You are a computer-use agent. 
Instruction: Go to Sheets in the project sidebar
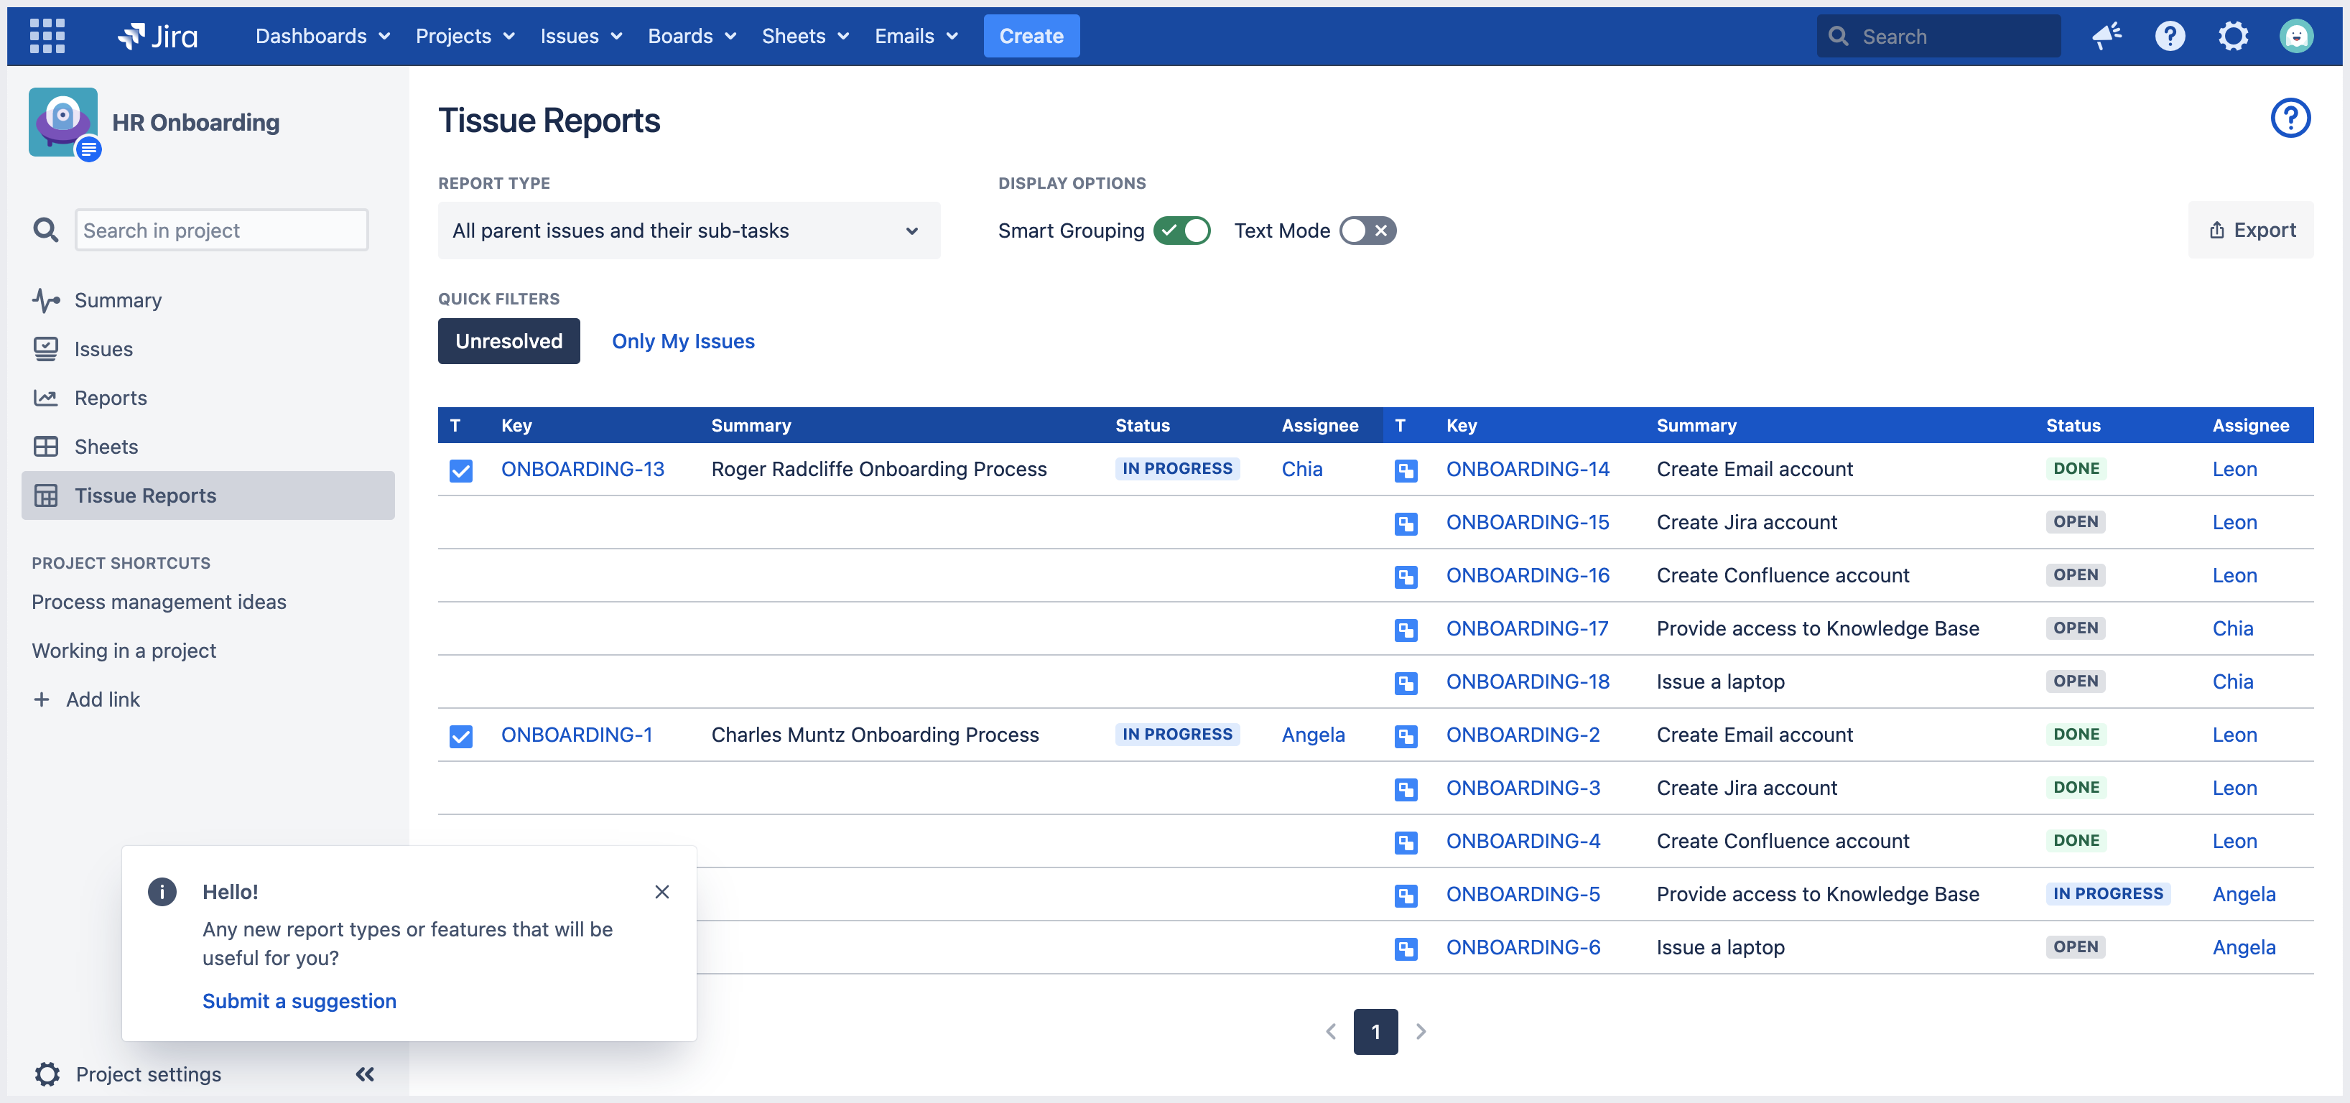(106, 446)
